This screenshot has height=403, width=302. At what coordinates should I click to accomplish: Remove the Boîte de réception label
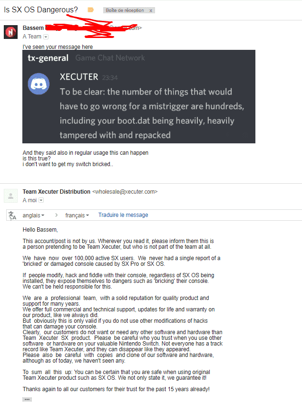(151, 10)
